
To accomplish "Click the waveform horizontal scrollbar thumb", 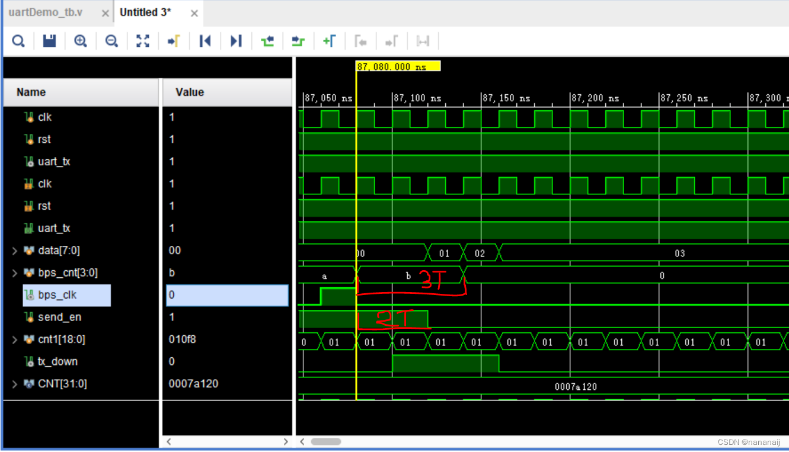I will (325, 442).
